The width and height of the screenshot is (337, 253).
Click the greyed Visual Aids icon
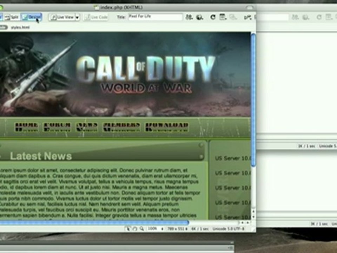tap(233, 17)
